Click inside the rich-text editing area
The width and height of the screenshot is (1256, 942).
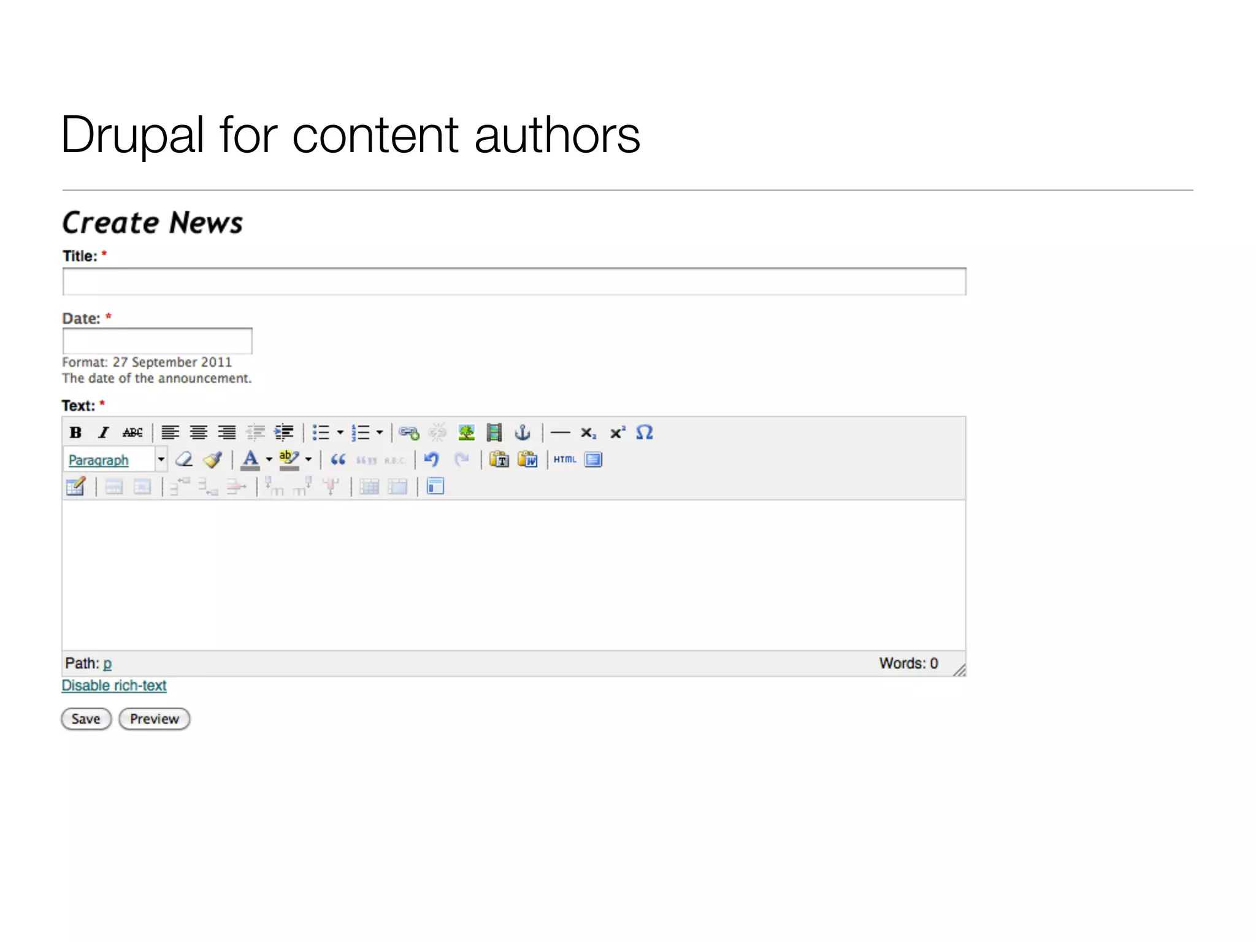click(514, 575)
